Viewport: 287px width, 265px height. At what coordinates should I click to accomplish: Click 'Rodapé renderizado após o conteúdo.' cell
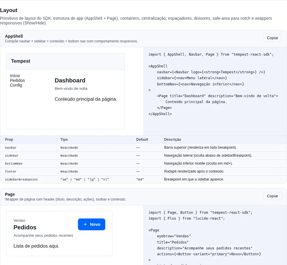(194, 171)
